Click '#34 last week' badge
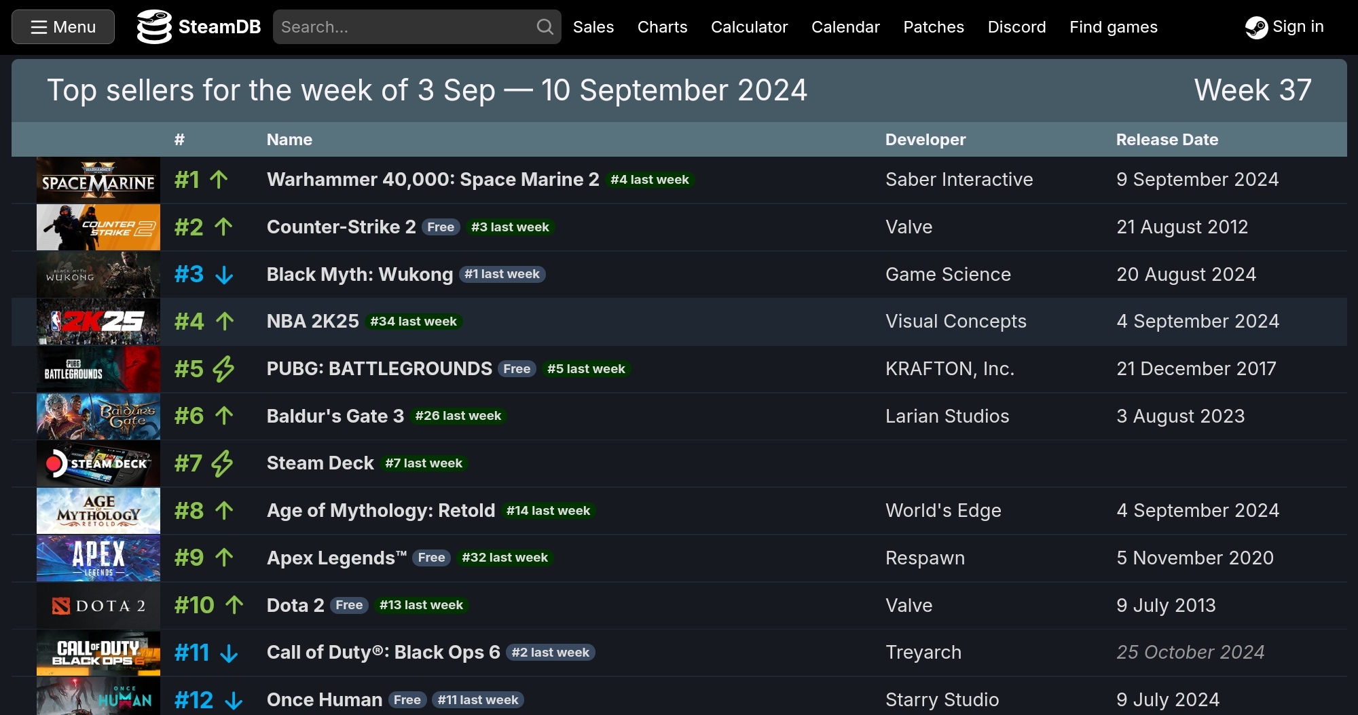This screenshot has height=715, width=1358. tap(414, 322)
